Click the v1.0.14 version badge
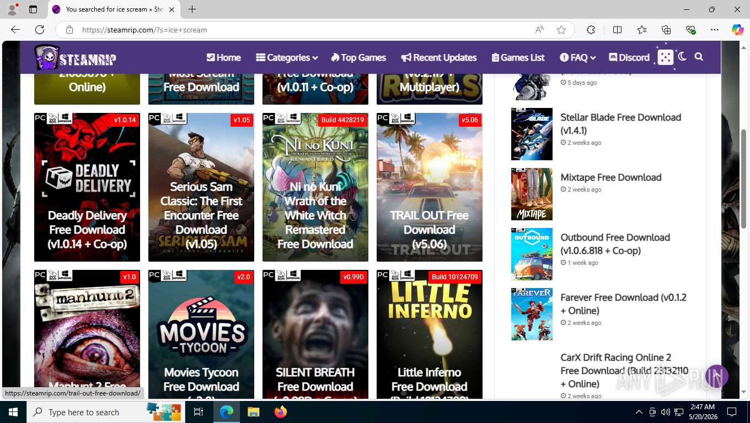Image resolution: width=750 pixels, height=423 pixels. (125, 120)
